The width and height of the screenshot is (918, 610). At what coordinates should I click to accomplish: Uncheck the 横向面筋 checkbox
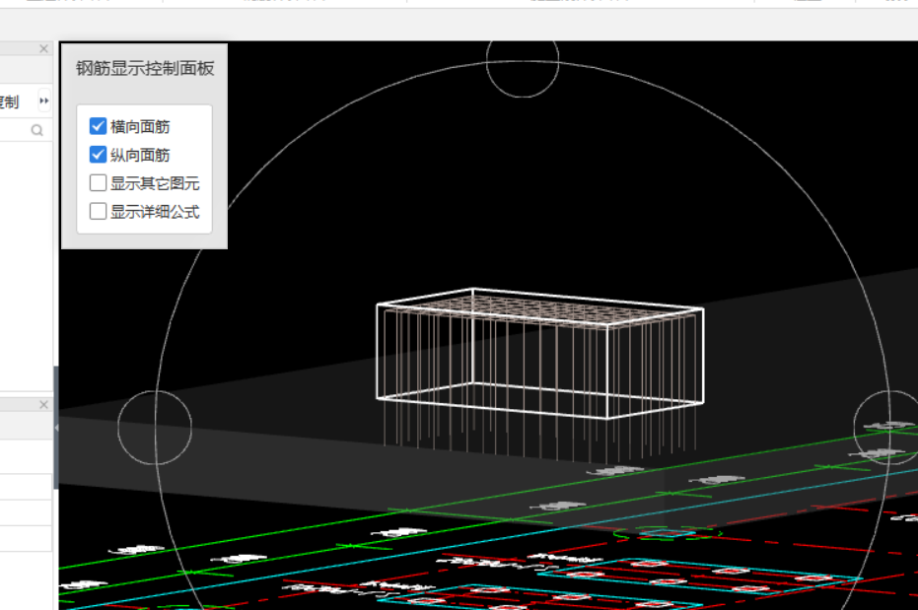tap(98, 126)
